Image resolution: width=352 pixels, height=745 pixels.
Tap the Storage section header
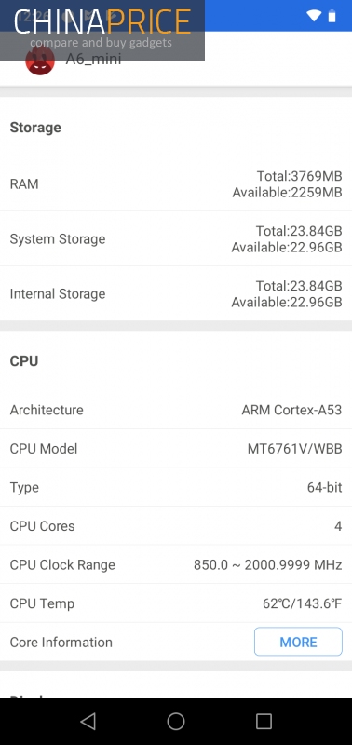[35, 128]
